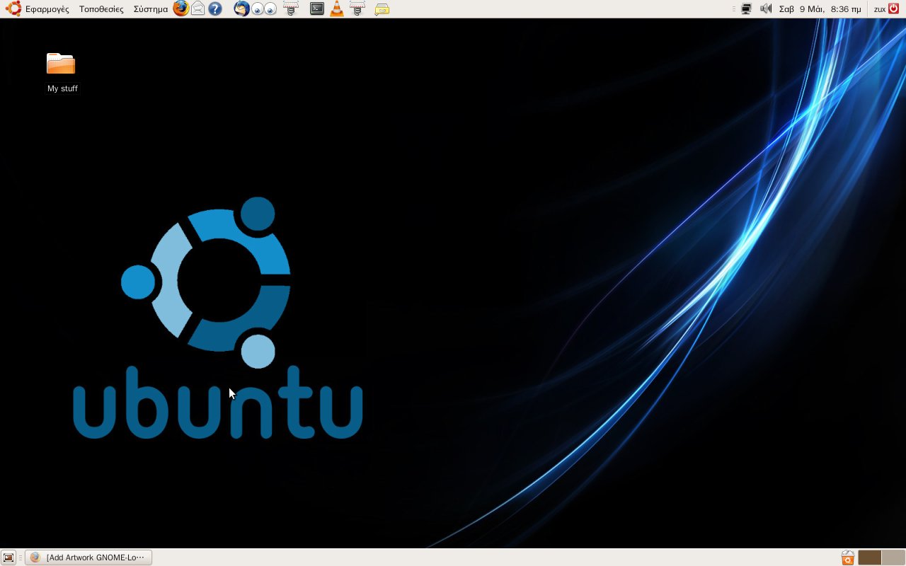Launch Thunderbird from the top panel
The height and width of the screenshot is (566, 906).
pos(241,8)
